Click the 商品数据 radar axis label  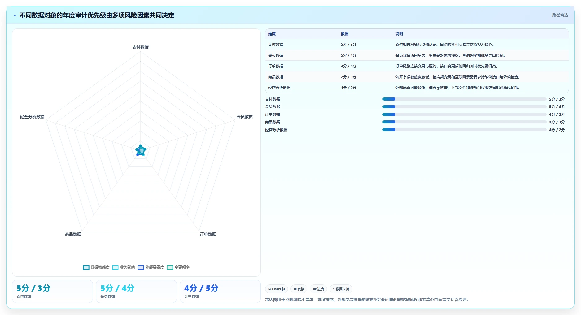click(73, 234)
